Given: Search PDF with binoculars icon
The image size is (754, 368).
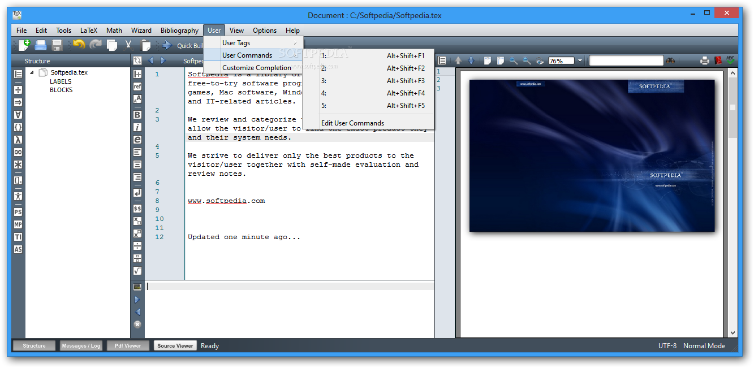Looking at the screenshot, I should pos(670,60).
